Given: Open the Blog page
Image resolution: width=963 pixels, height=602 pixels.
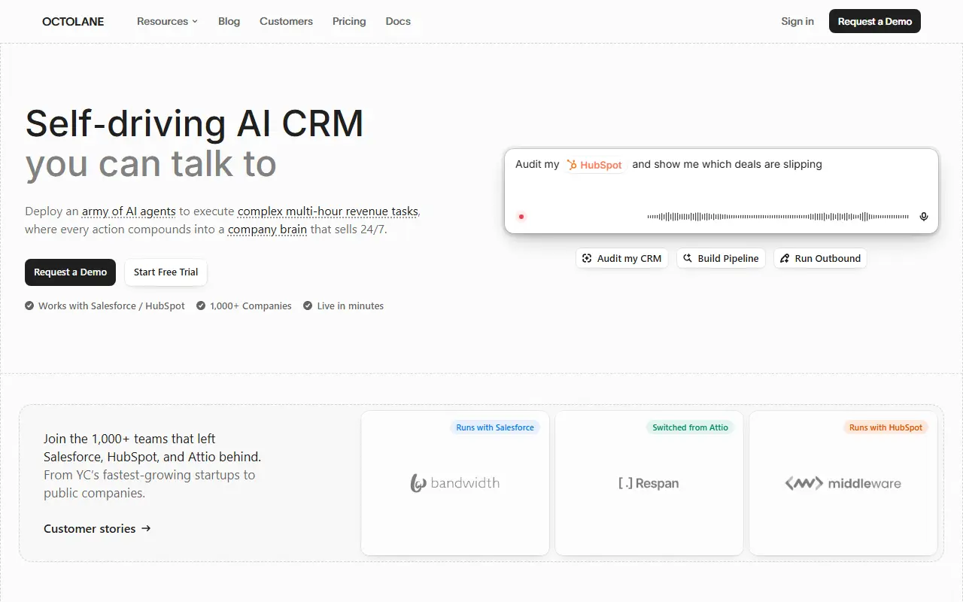Looking at the screenshot, I should (x=229, y=21).
